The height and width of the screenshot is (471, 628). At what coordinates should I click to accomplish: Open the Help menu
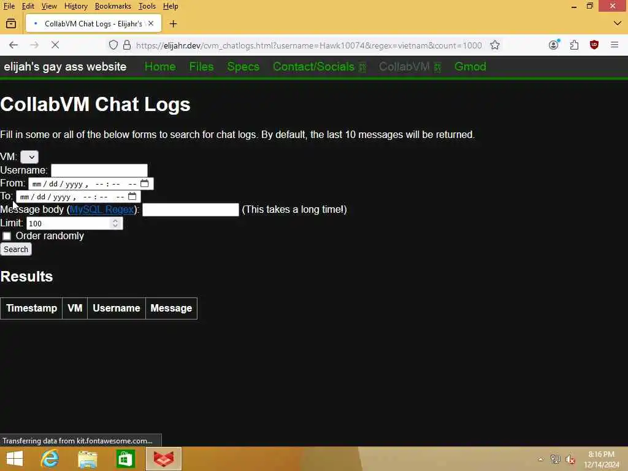pyautogui.click(x=170, y=6)
